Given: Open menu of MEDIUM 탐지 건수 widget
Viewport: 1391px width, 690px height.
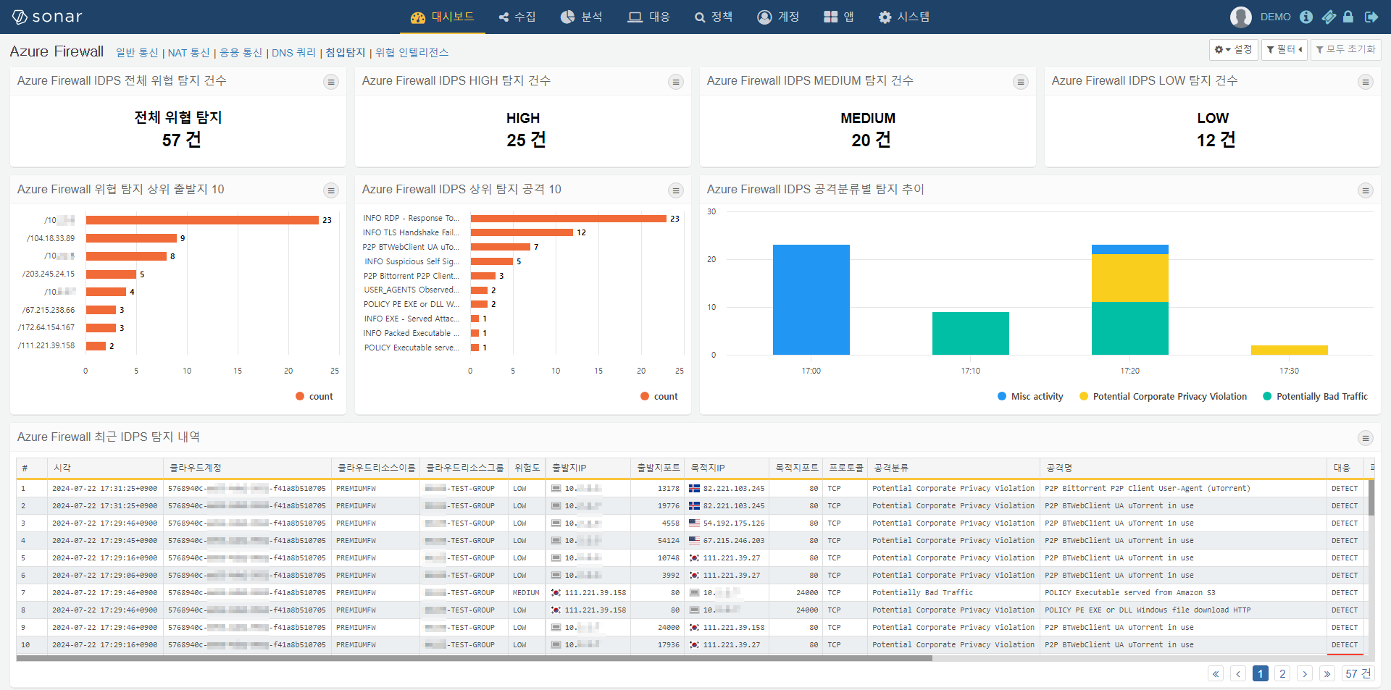Looking at the screenshot, I should click(x=1021, y=82).
